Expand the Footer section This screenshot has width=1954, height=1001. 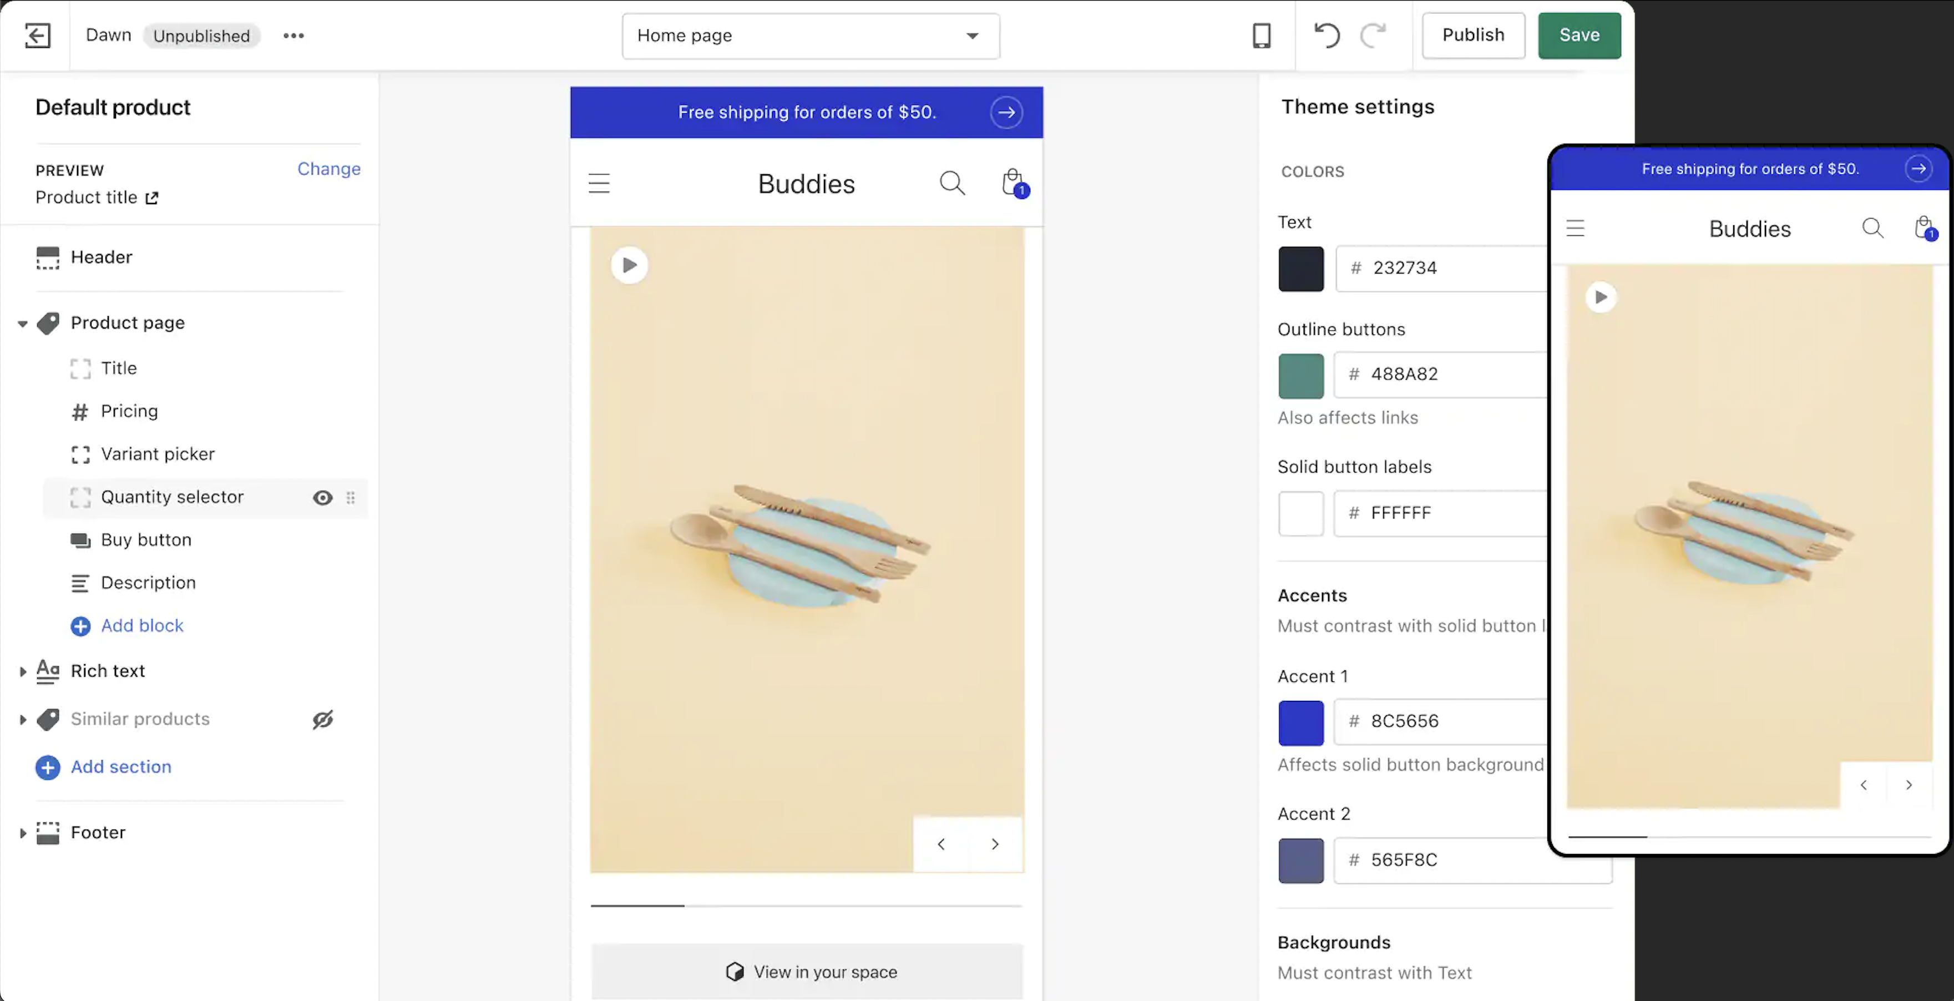pos(22,832)
